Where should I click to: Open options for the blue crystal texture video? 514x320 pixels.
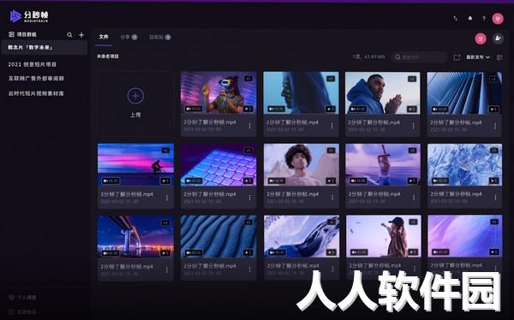(495, 198)
